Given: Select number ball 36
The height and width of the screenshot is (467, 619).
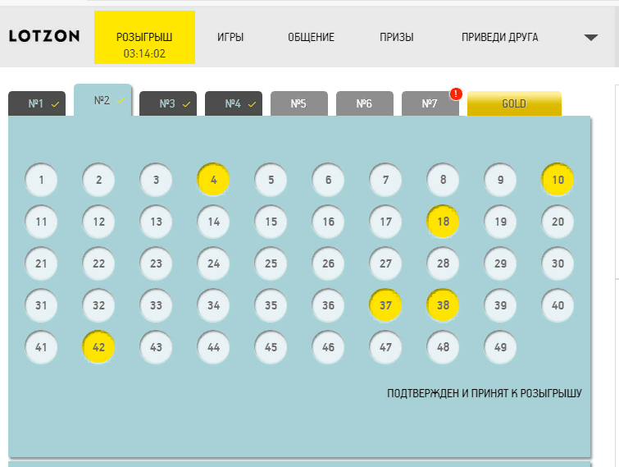Looking at the screenshot, I should [328, 305].
